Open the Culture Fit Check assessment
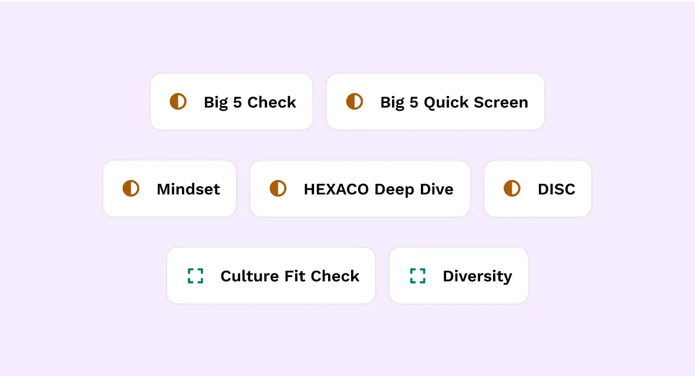 (271, 275)
